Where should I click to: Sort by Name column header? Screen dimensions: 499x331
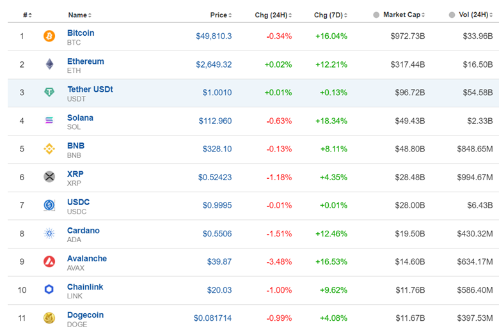79,15
